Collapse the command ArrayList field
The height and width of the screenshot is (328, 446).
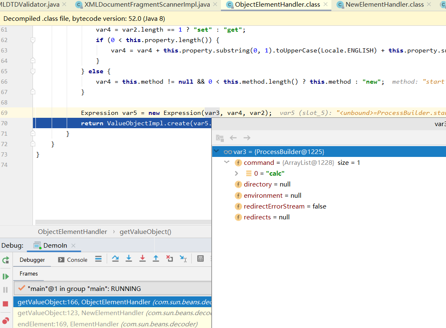pos(227,163)
